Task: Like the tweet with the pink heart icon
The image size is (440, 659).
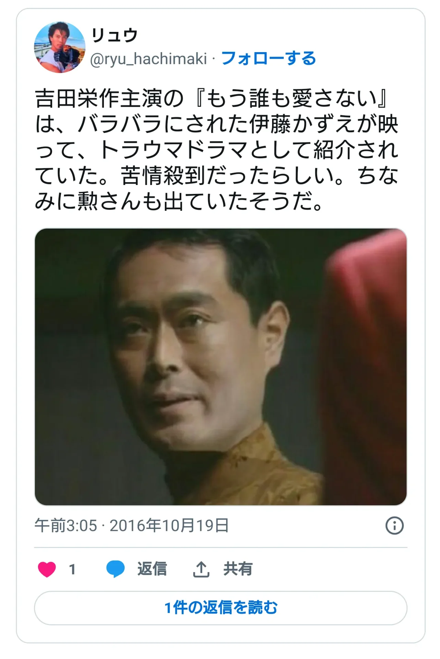Action: tap(47, 569)
